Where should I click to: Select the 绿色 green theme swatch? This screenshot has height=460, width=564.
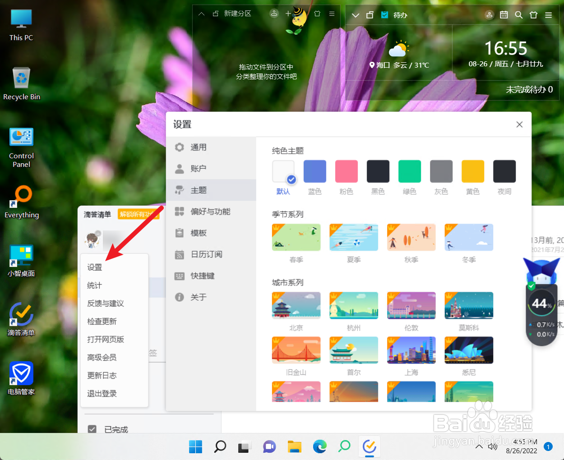click(x=410, y=171)
